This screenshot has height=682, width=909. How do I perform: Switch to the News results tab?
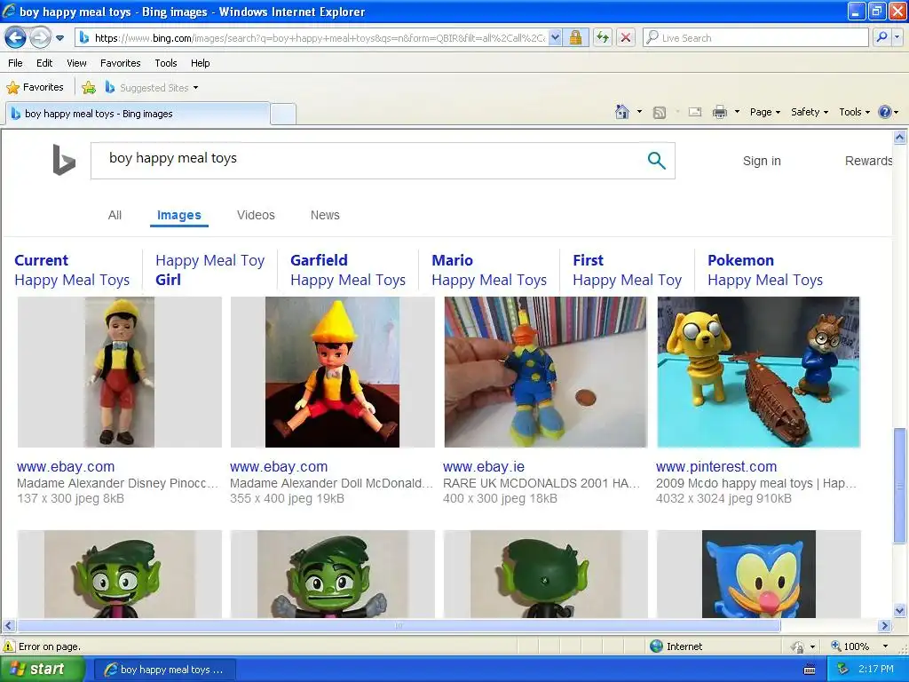click(x=325, y=215)
